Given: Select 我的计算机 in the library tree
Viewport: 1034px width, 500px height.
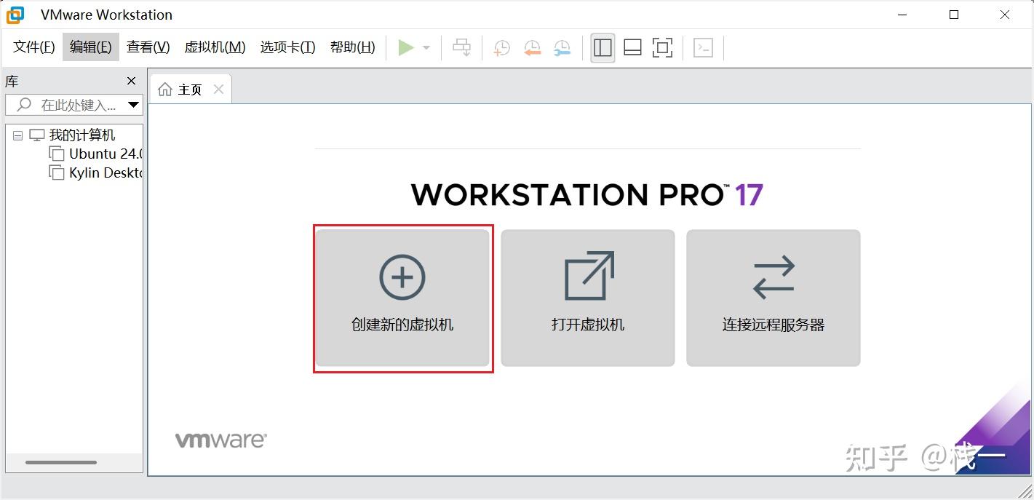Looking at the screenshot, I should click(x=82, y=135).
